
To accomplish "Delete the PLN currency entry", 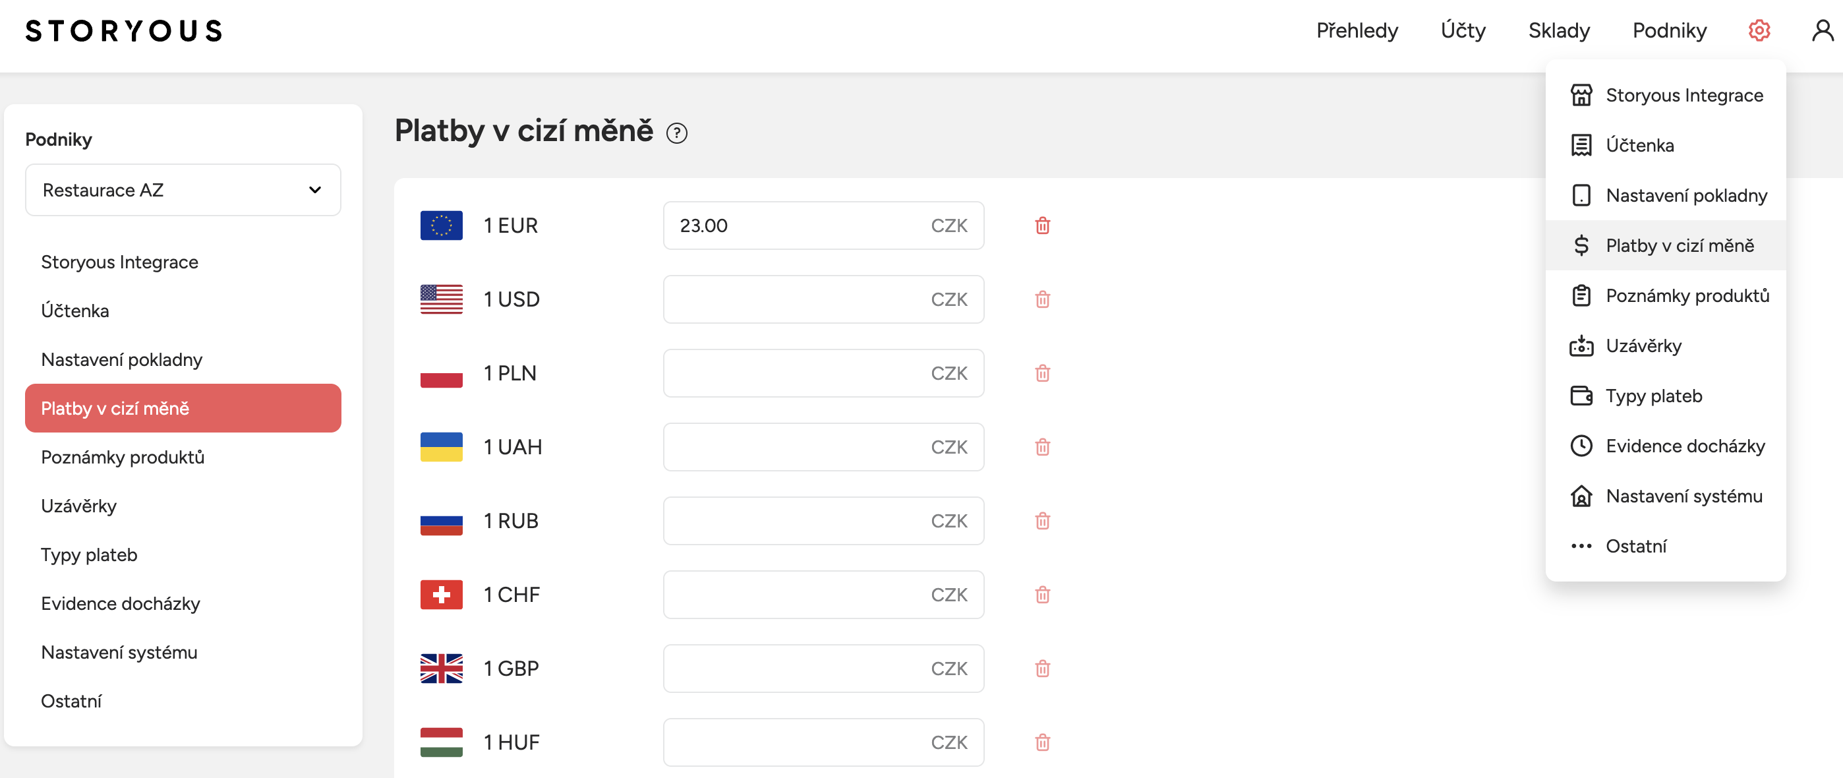I will [1042, 374].
